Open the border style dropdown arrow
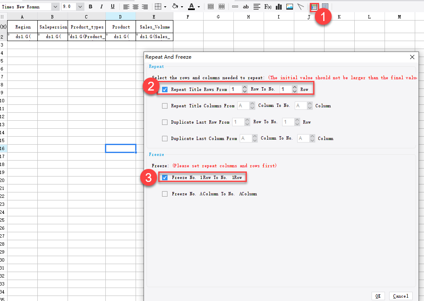Screen dimensions: 424x301 point(165,6)
